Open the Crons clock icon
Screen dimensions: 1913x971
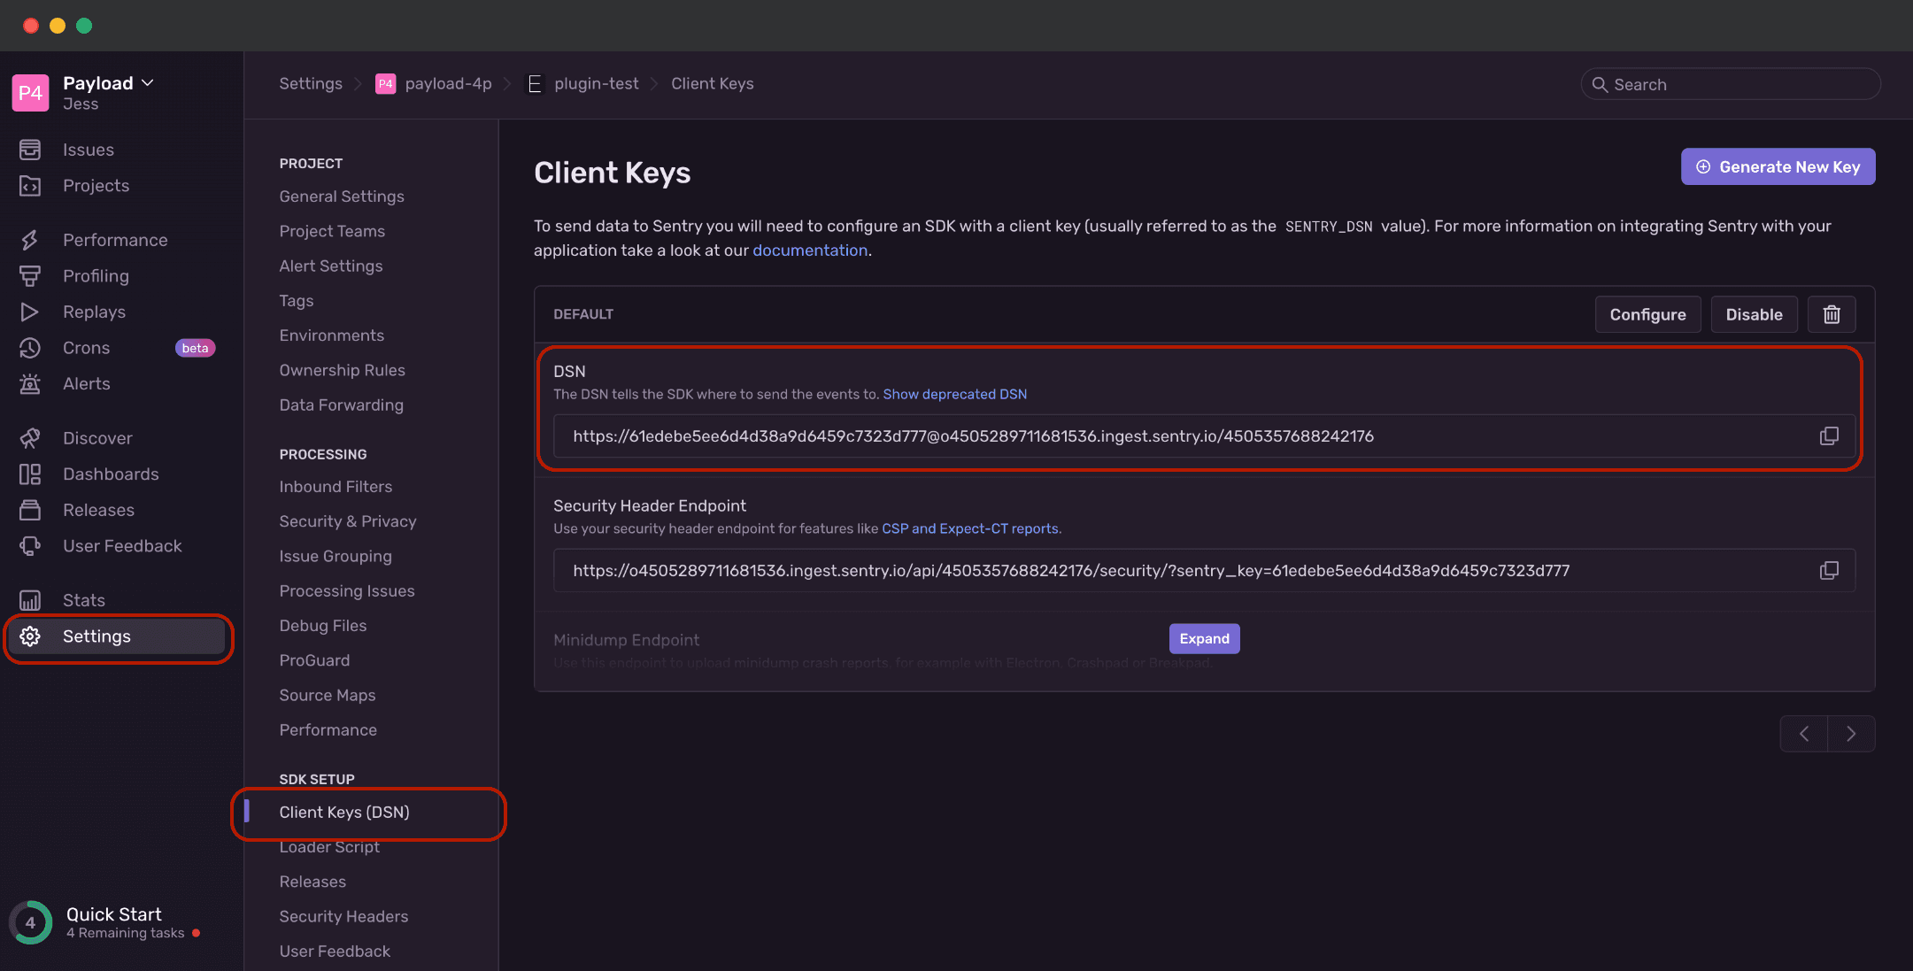30,348
